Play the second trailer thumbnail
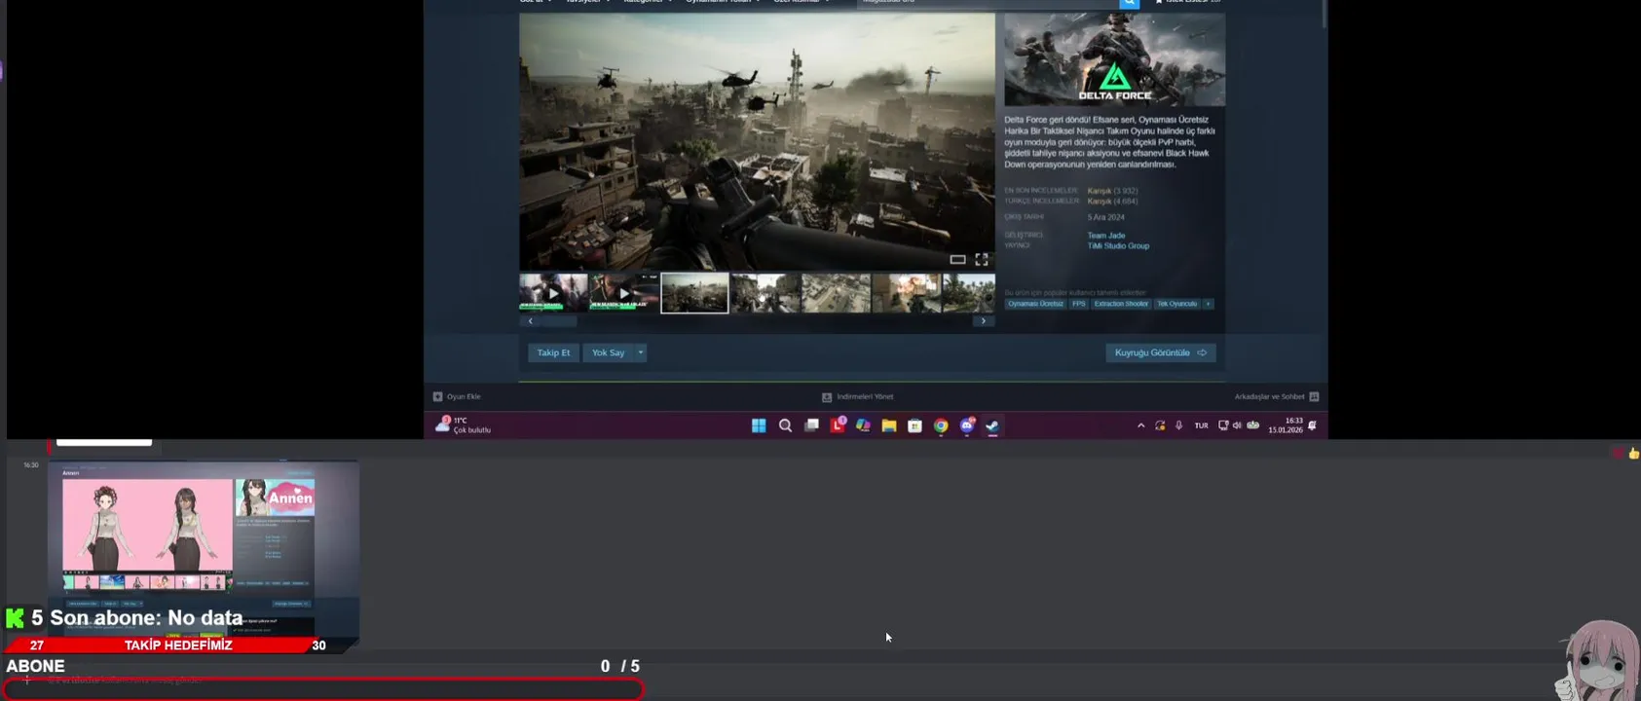The width and height of the screenshot is (1641, 701). pyautogui.click(x=624, y=293)
